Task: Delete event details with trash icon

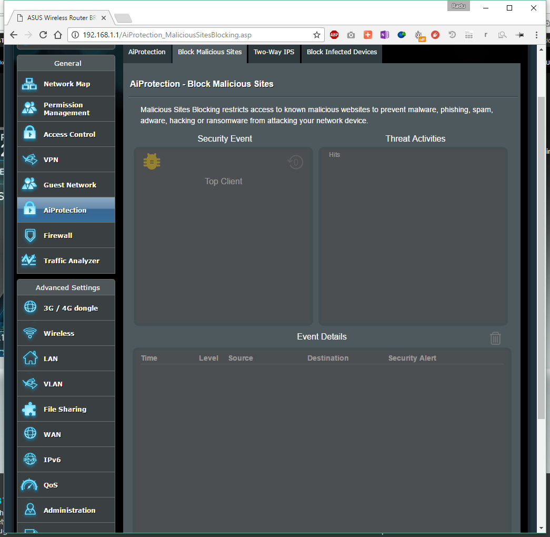Action: [495, 338]
